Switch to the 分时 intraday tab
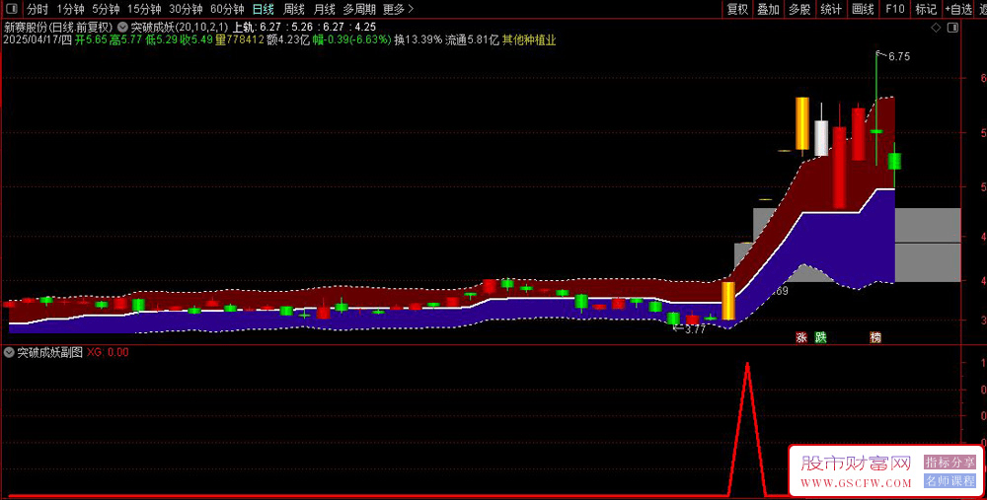987x500 pixels. [38, 9]
